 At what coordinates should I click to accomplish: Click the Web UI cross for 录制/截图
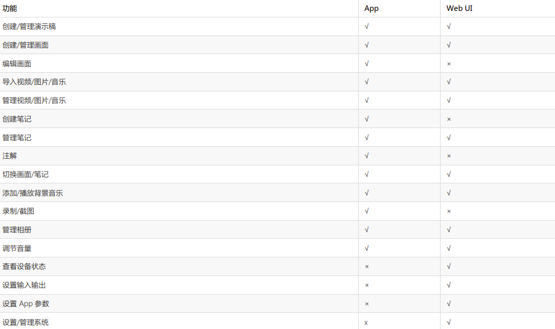(449, 211)
